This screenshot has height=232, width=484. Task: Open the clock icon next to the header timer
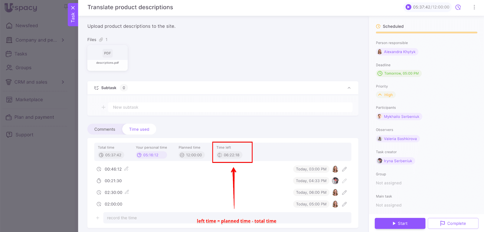tap(458, 7)
